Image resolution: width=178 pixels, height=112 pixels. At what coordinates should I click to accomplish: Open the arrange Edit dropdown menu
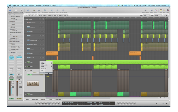[x=40, y=15]
